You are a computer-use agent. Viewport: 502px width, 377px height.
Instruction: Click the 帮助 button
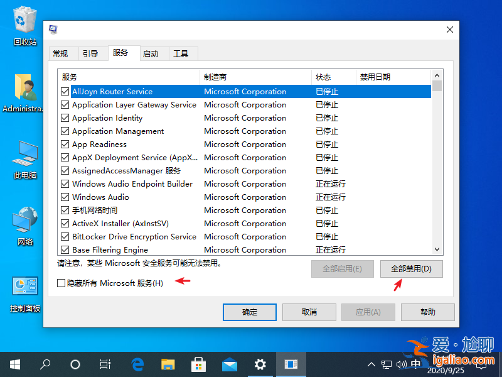(x=427, y=312)
